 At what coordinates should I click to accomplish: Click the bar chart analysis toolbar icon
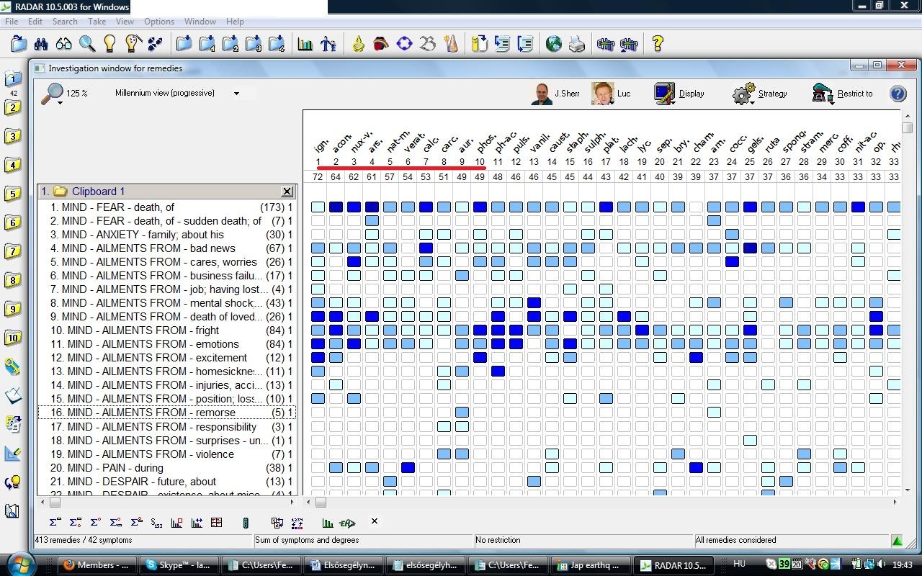coord(305,44)
